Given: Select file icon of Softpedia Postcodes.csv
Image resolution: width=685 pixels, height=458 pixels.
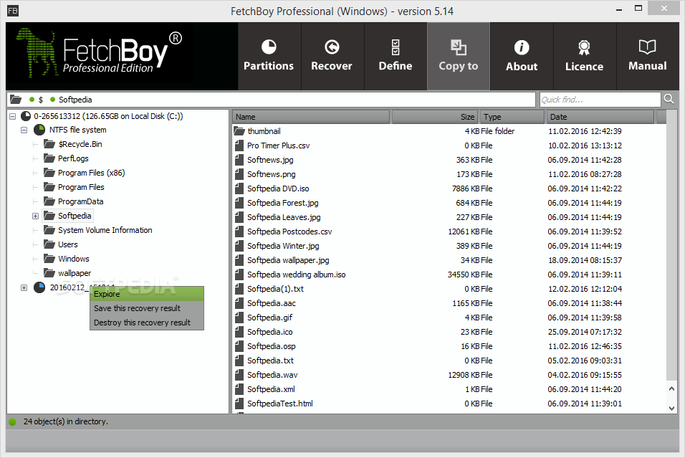Looking at the screenshot, I should coord(239,232).
